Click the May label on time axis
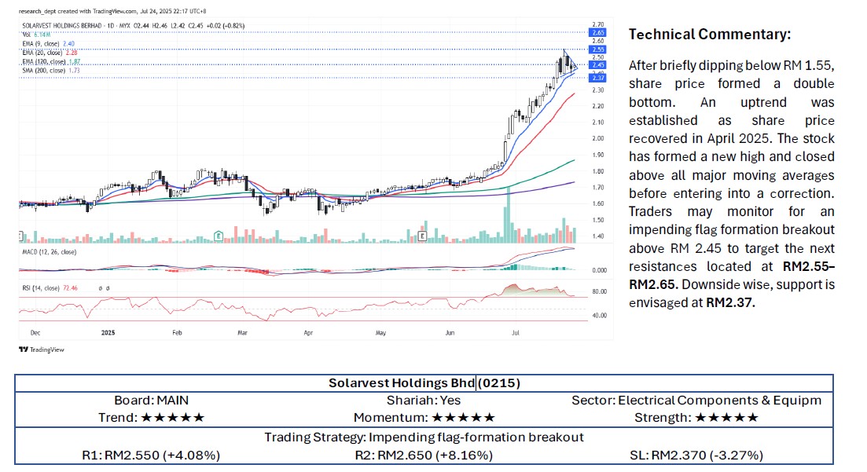The height and width of the screenshot is (472, 867). [x=380, y=333]
